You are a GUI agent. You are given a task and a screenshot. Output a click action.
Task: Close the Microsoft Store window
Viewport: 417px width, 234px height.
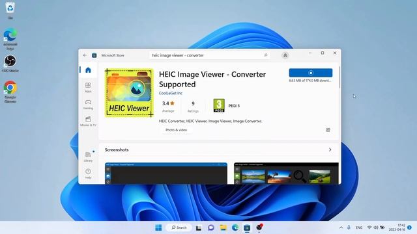point(335,53)
